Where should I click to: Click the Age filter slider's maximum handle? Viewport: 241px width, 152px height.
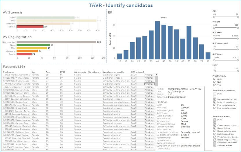point(238,17)
